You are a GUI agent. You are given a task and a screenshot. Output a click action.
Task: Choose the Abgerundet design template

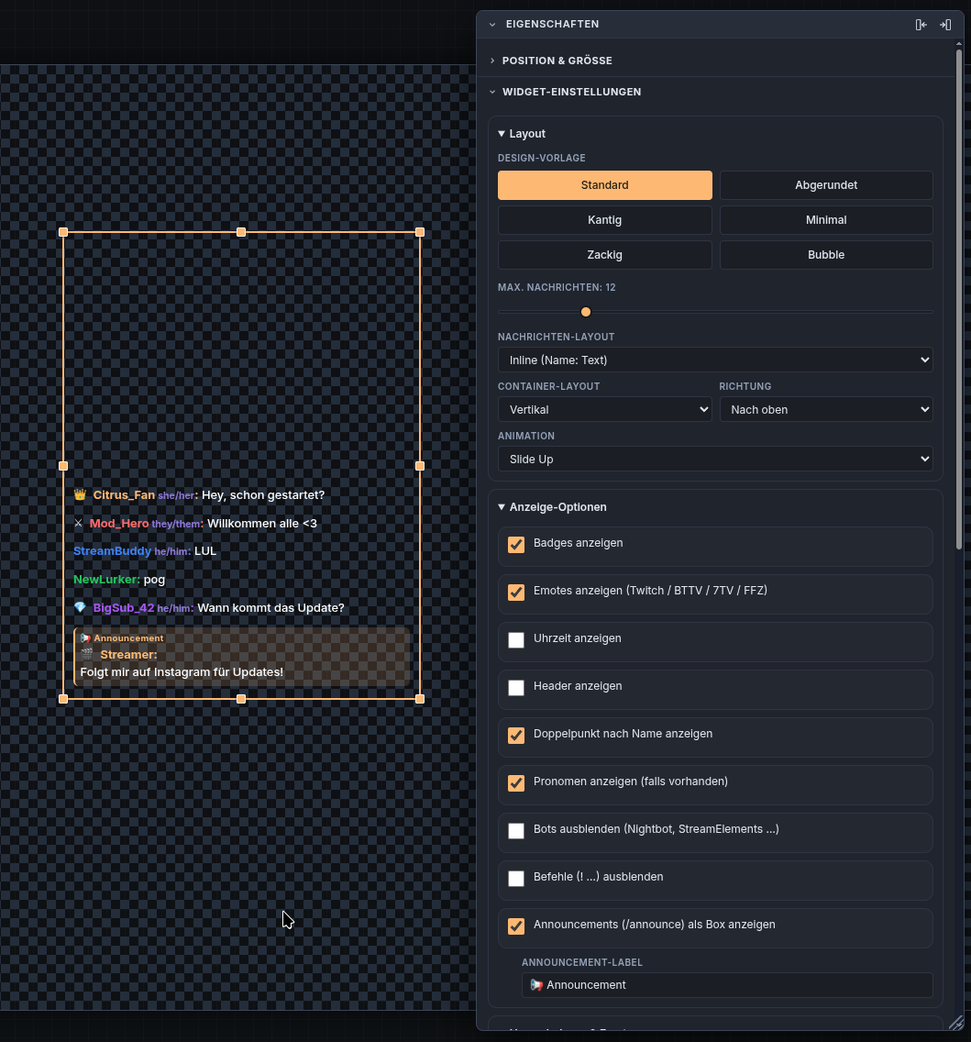(x=825, y=185)
